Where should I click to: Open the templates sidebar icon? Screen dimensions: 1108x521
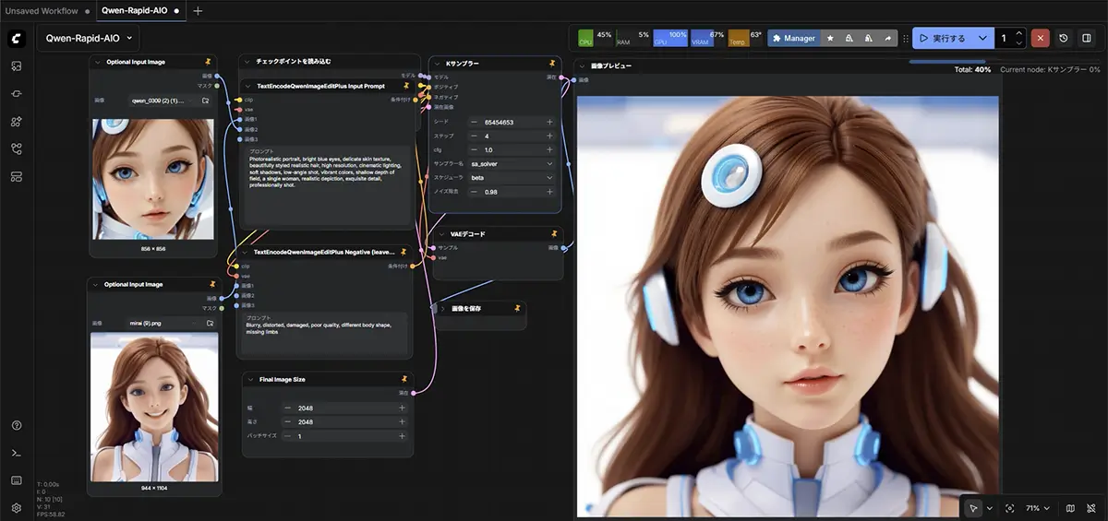pyautogui.click(x=16, y=176)
